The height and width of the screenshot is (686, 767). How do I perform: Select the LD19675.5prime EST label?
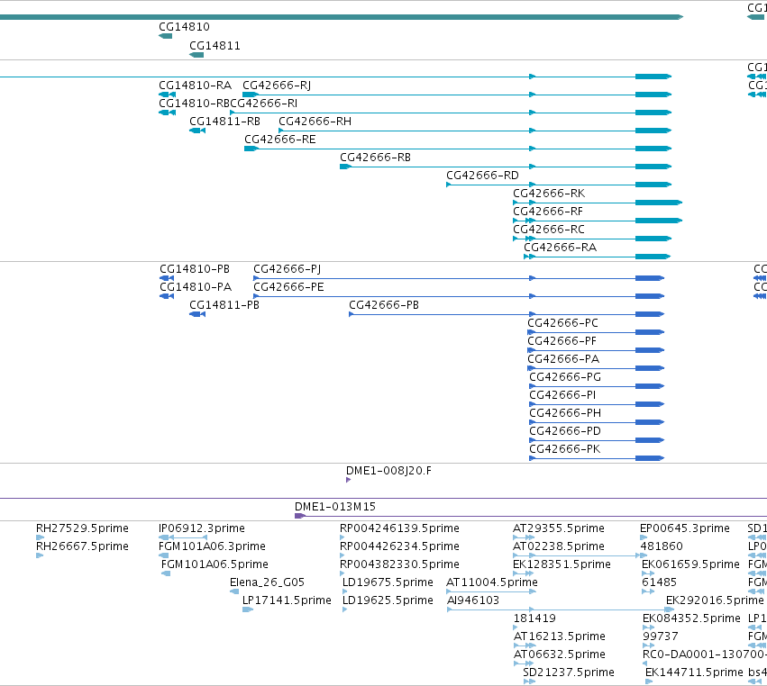(388, 582)
